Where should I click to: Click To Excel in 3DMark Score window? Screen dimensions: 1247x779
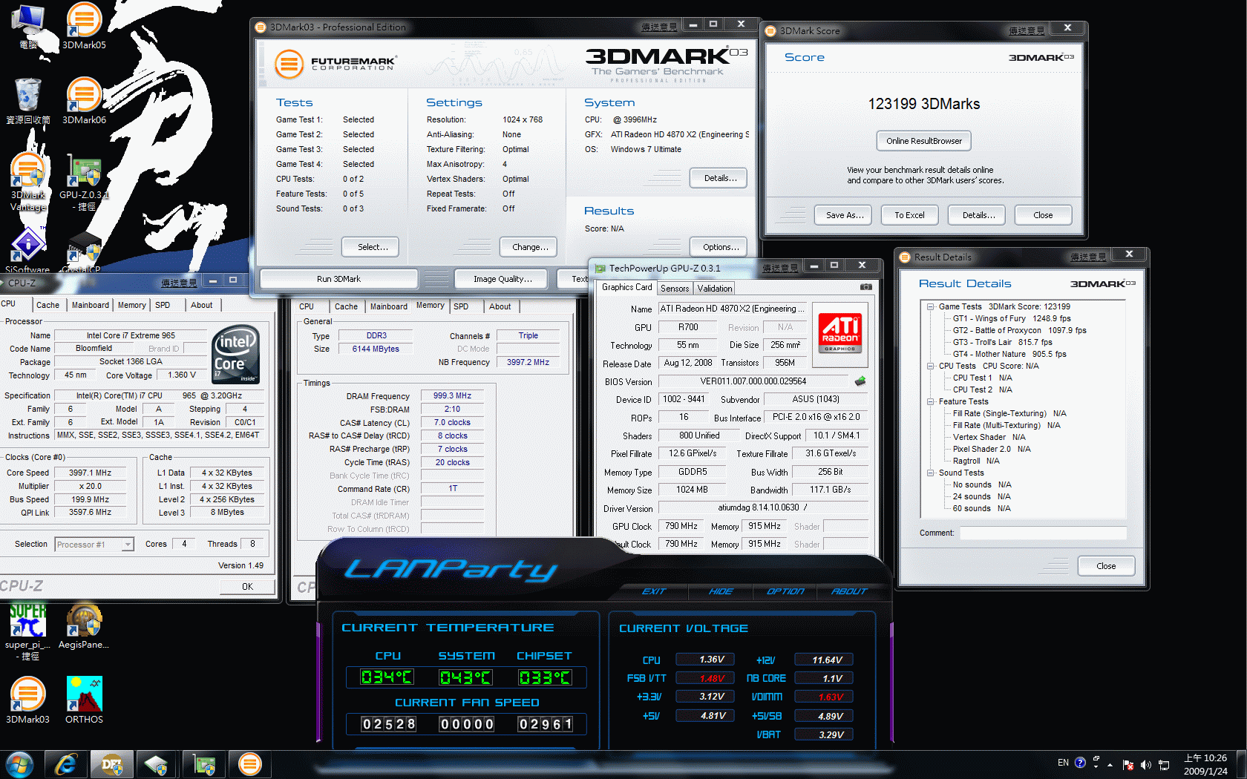[909, 215]
